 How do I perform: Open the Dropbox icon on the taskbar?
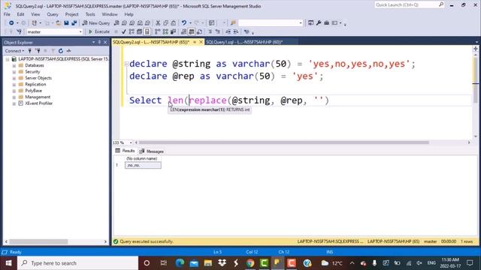pos(222,263)
